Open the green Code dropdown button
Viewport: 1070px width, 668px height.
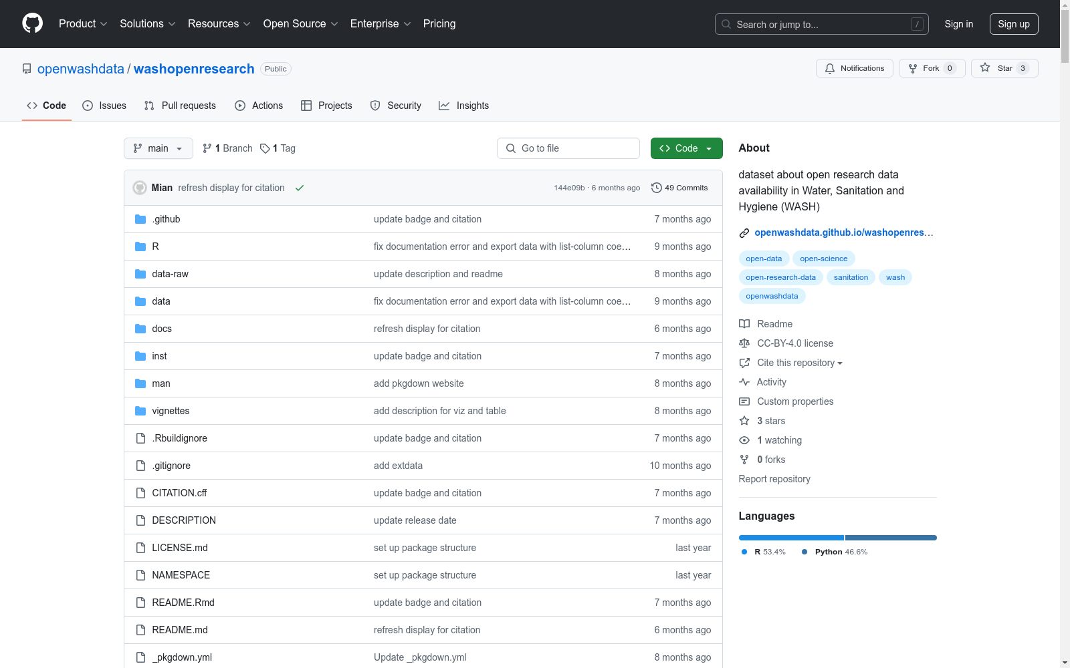pos(686,148)
